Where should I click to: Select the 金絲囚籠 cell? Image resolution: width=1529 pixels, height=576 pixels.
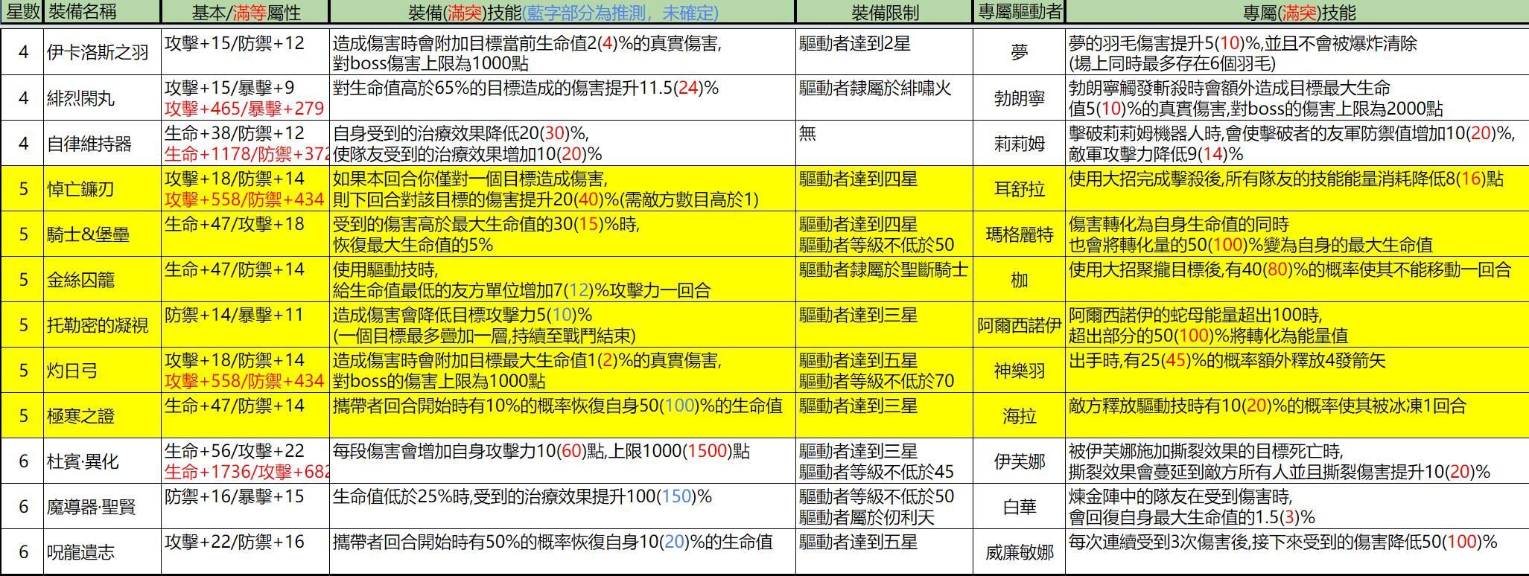pyautogui.click(x=102, y=279)
